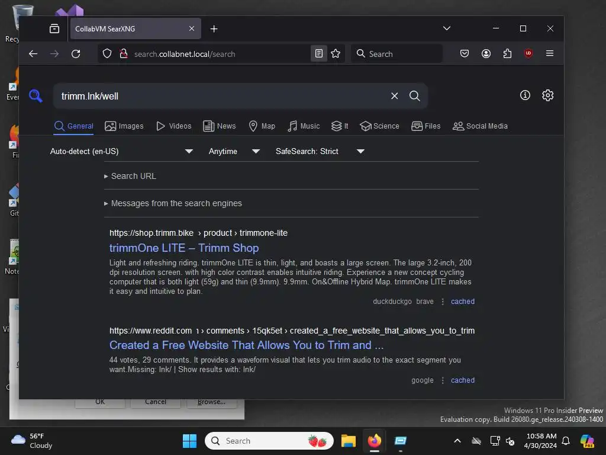Switch to the Social Media category tab
Image resolution: width=606 pixels, height=455 pixels.
[x=480, y=126]
